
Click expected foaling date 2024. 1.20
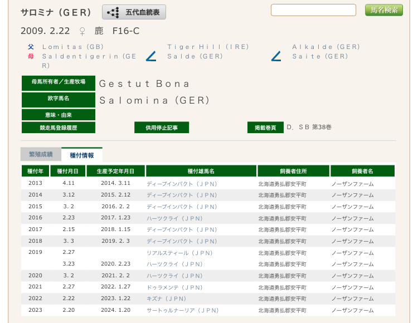pyautogui.click(x=116, y=310)
